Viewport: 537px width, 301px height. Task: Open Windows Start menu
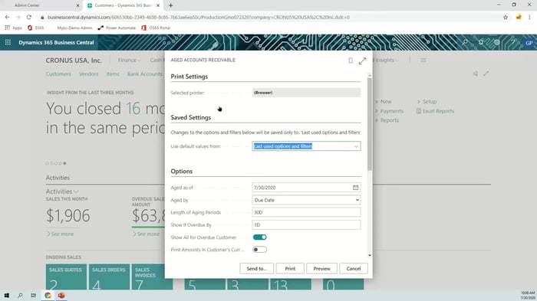click(x=7, y=295)
